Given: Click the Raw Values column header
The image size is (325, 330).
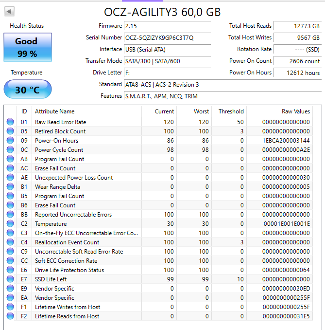Looking at the screenshot, I should click(295, 111).
